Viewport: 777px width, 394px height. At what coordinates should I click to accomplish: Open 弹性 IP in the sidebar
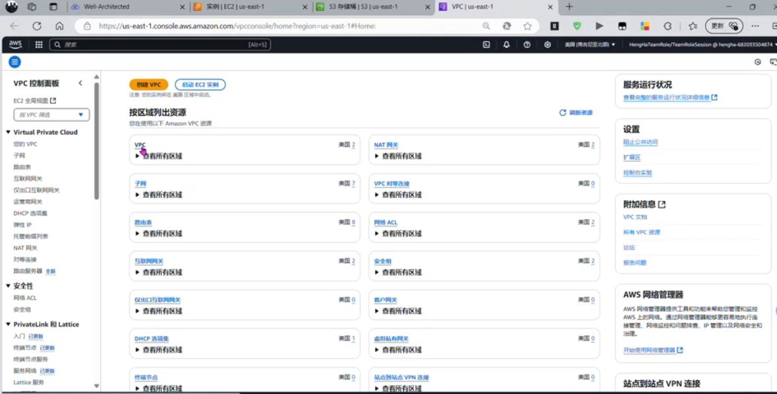tap(22, 225)
